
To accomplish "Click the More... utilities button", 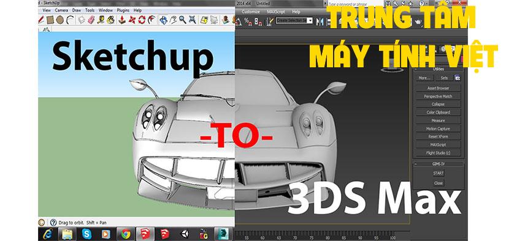I will 424,78.
